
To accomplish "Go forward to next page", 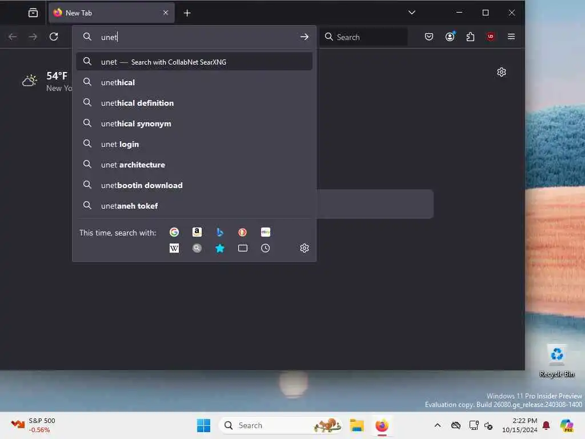I will click(33, 37).
